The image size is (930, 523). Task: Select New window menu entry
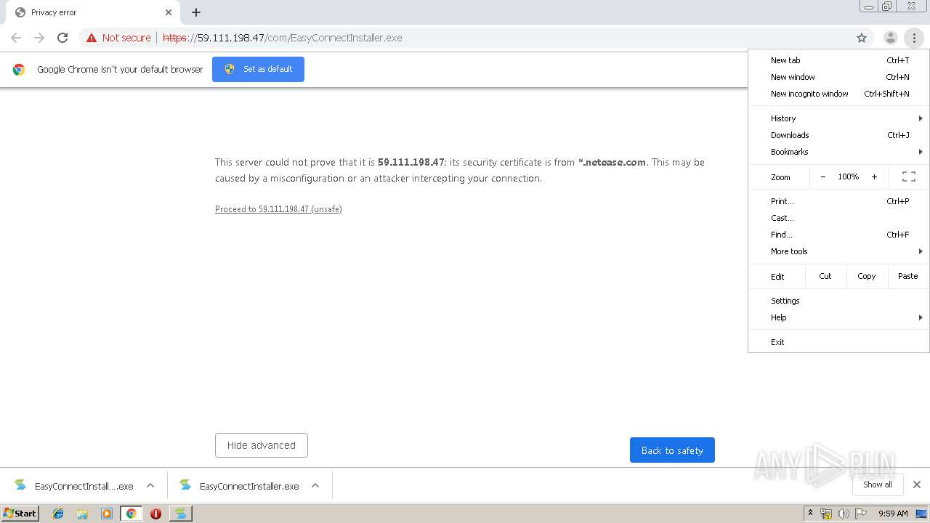tap(838, 77)
